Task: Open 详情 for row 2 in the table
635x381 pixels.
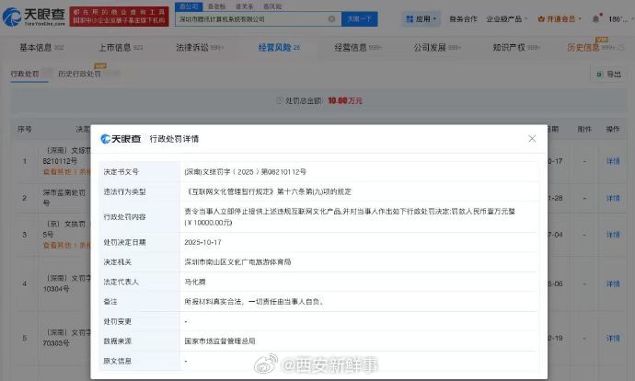Action: tap(613, 198)
